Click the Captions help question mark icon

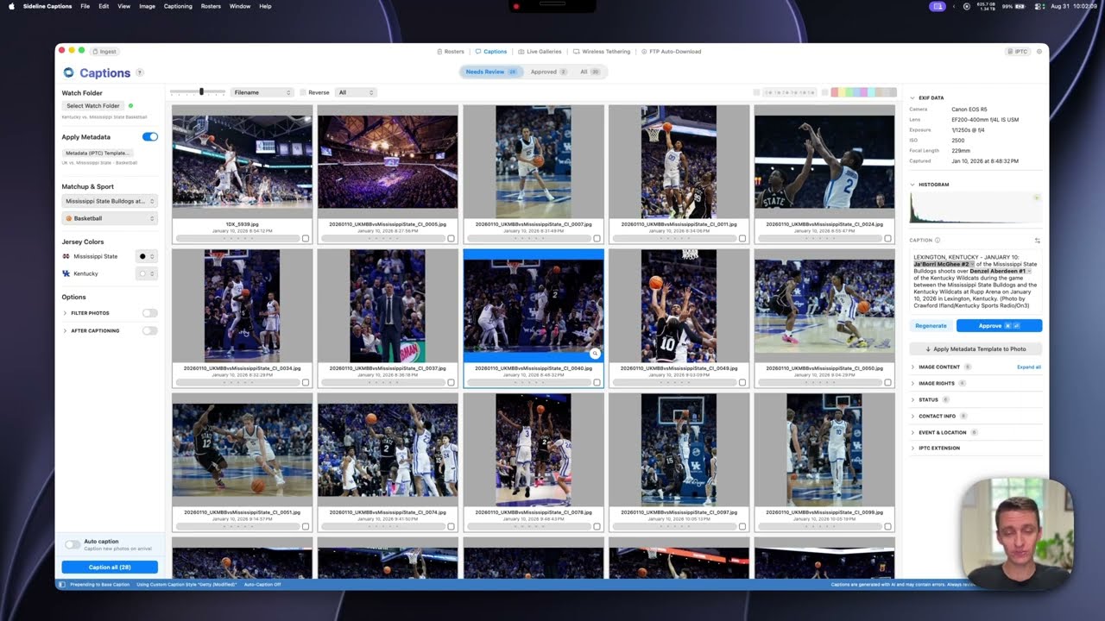point(140,73)
